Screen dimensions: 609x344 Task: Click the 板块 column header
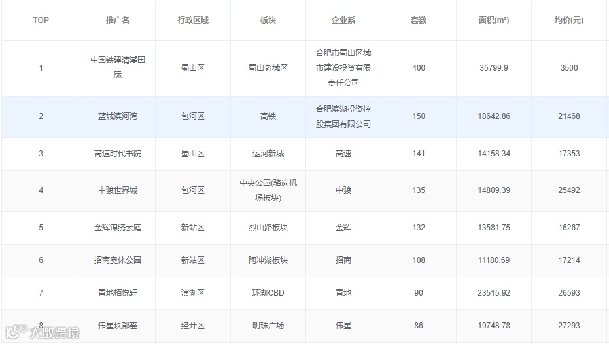268,20
